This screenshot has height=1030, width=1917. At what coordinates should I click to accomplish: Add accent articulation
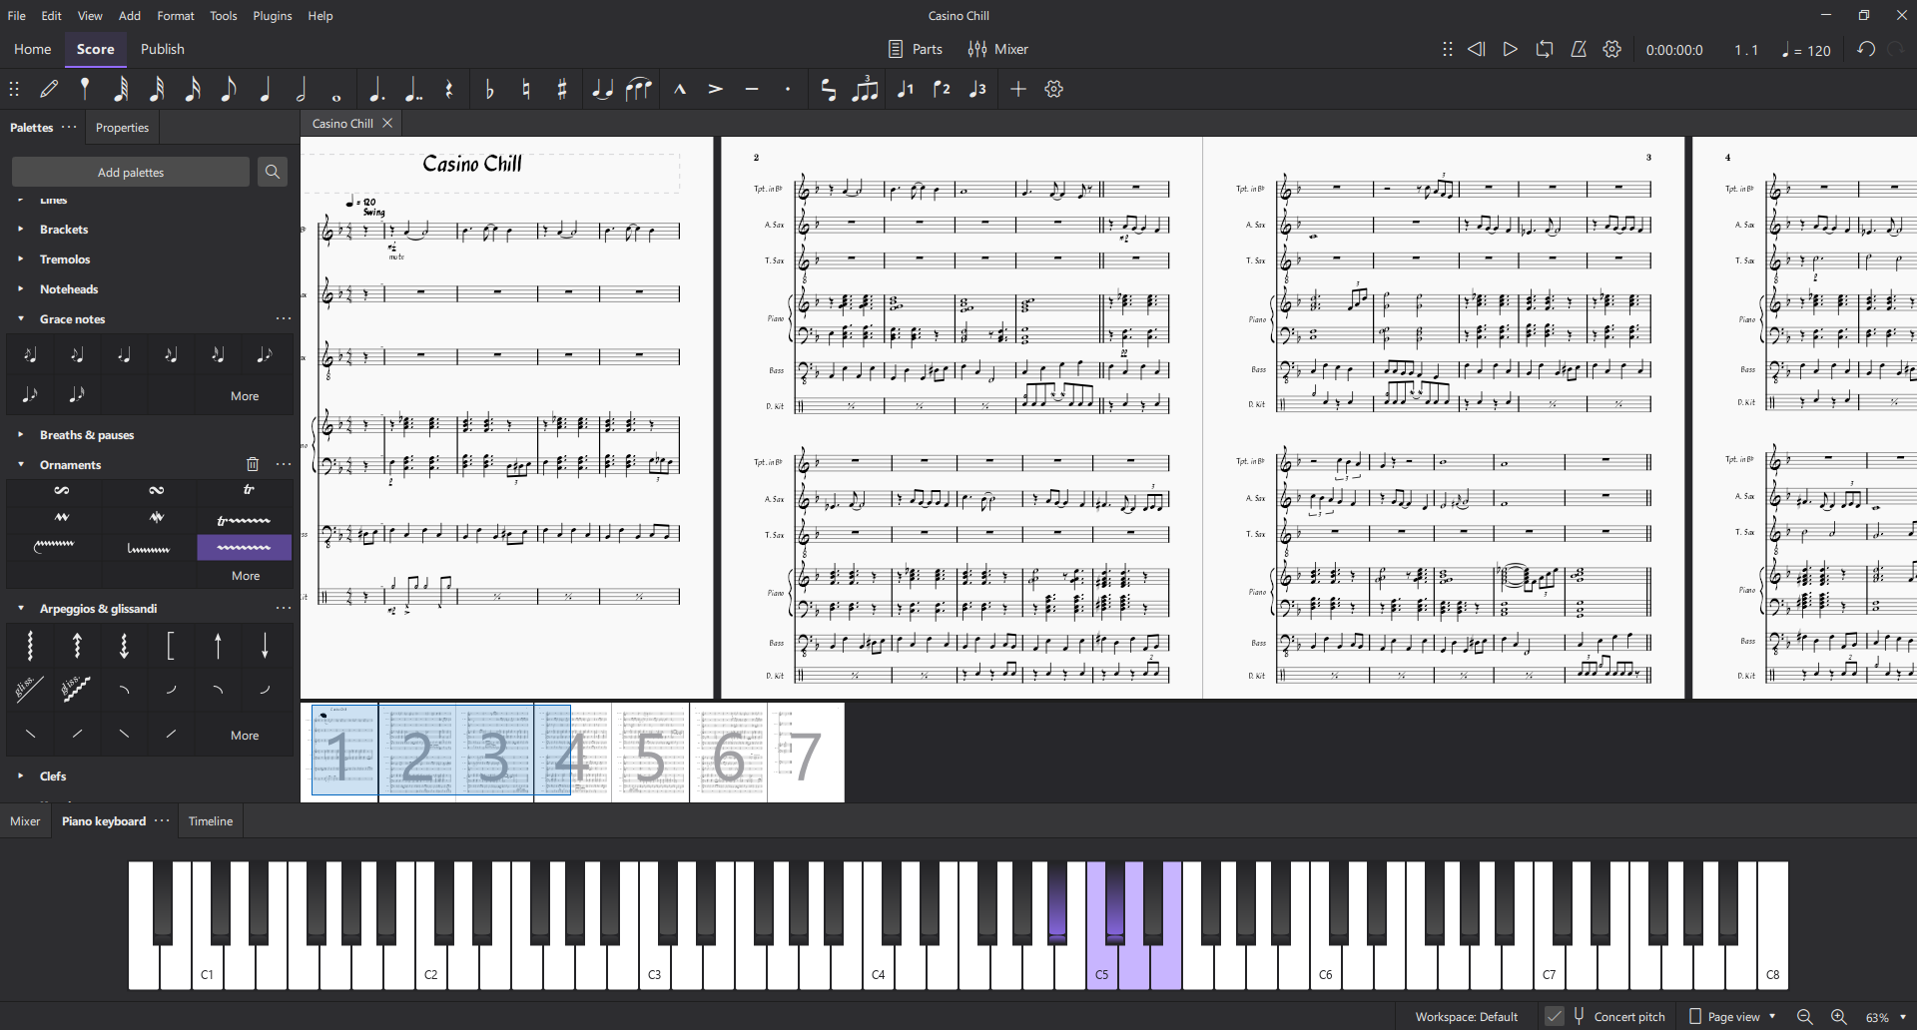(x=716, y=89)
